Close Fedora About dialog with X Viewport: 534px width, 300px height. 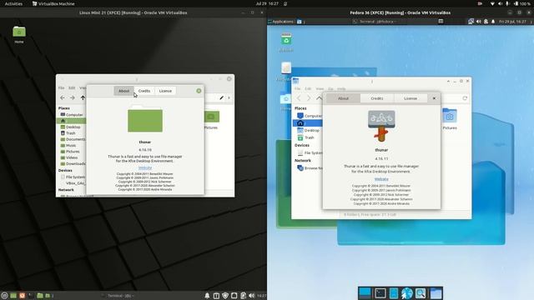coord(434,98)
